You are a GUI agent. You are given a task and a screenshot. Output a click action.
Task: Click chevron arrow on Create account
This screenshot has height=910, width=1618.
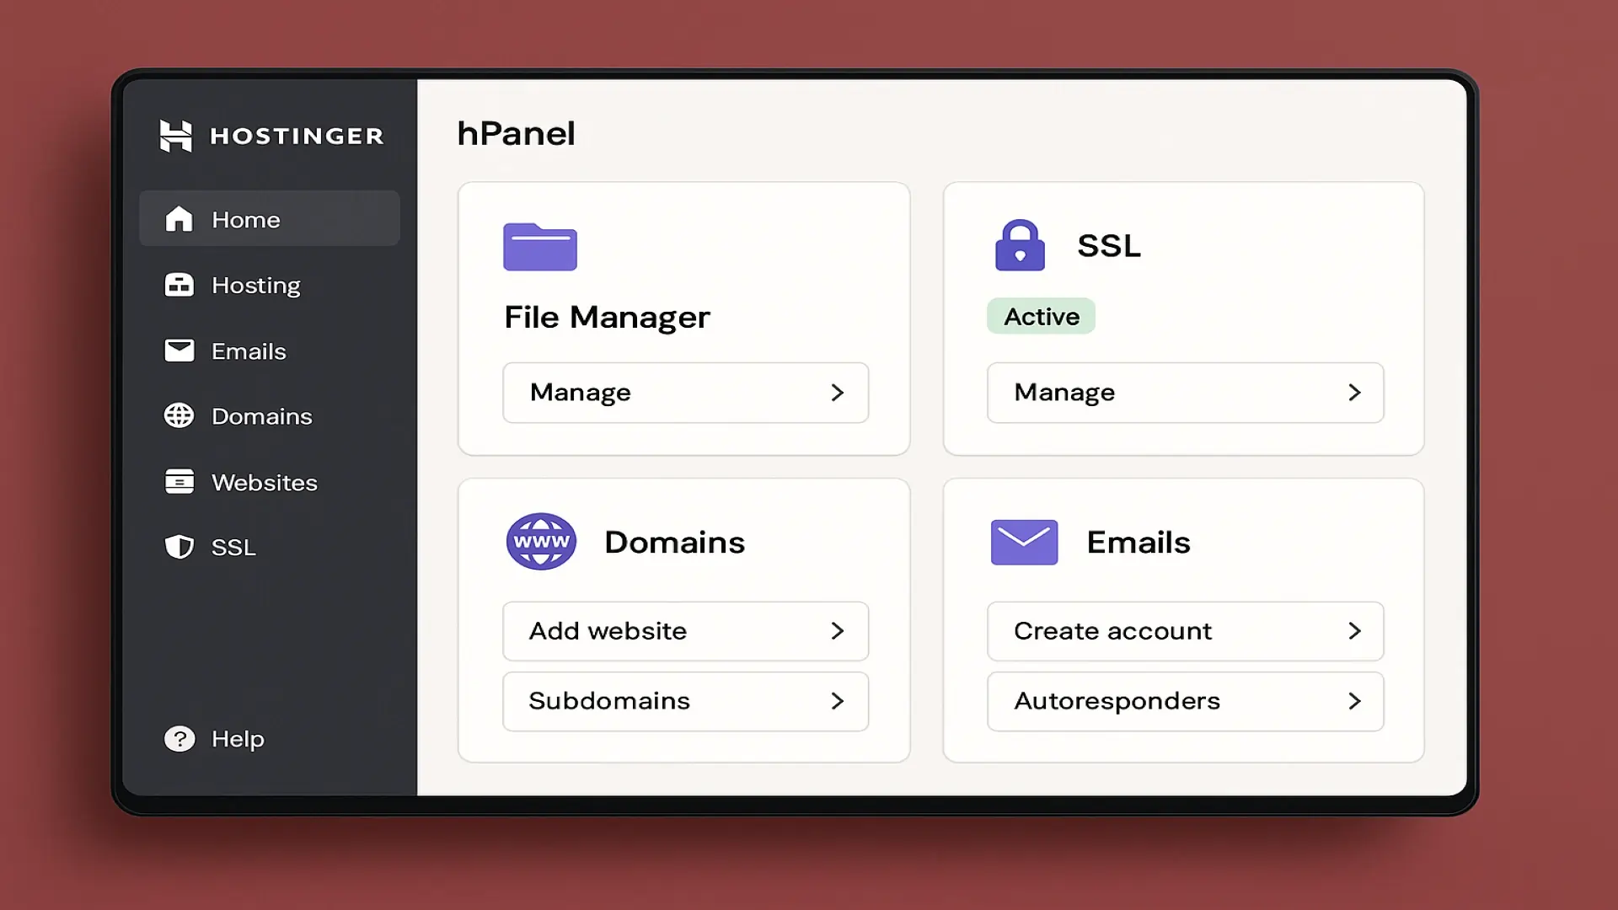pyautogui.click(x=1354, y=631)
